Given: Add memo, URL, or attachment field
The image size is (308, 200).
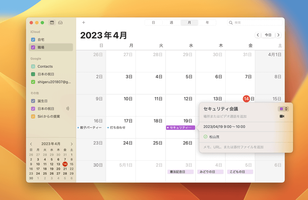Looking at the screenshot, I should [x=233, y=147].
